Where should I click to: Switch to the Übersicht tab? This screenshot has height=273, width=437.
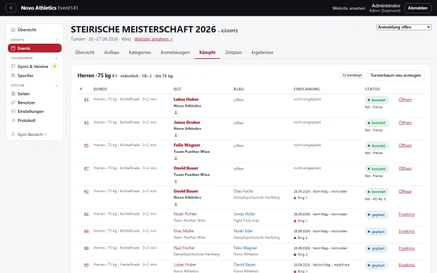tap(85, 52)
